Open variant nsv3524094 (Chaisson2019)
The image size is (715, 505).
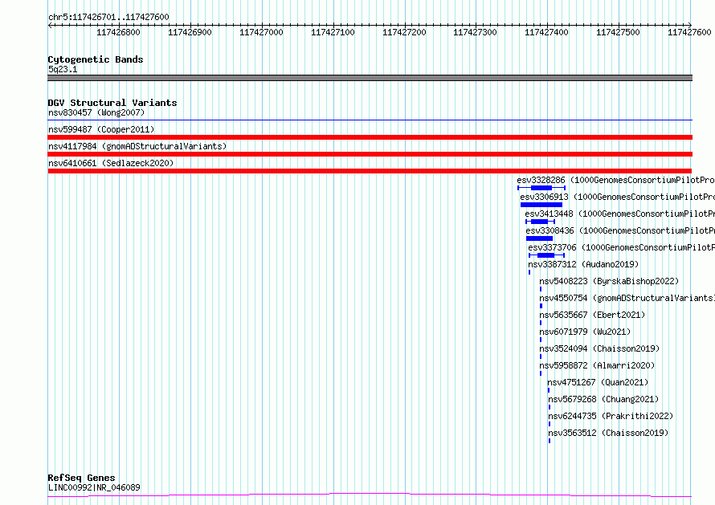coord(599,348)
